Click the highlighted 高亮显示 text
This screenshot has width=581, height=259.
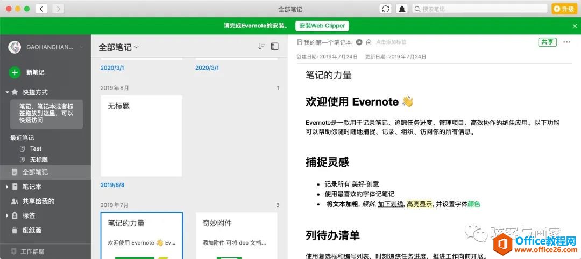click(420, 204)
